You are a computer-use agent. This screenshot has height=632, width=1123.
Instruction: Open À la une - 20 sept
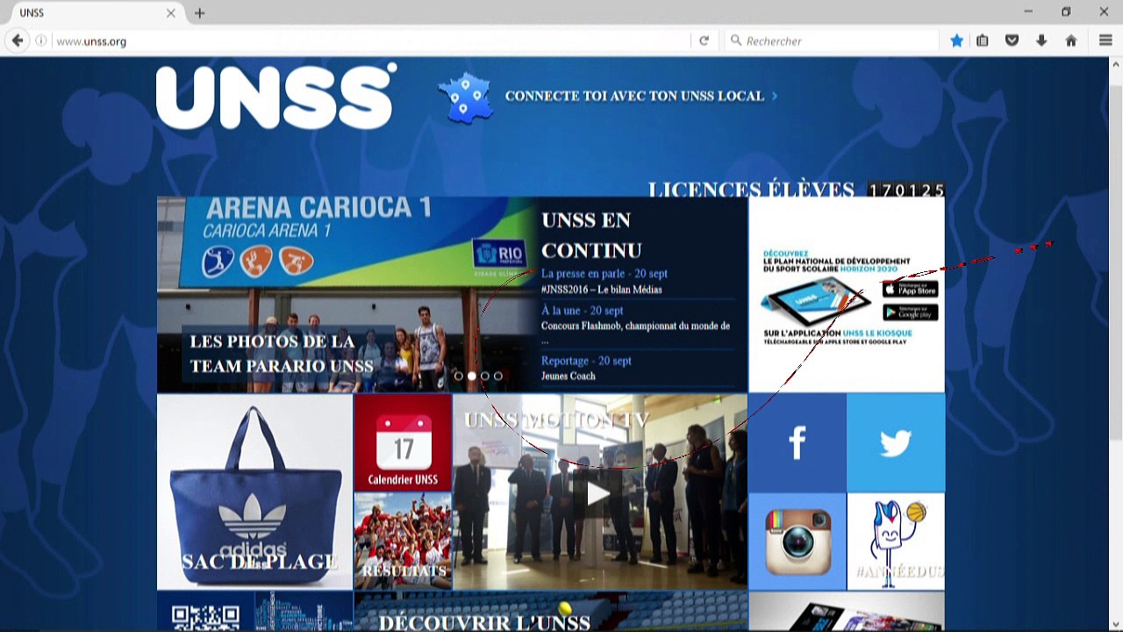click(583, 311)
